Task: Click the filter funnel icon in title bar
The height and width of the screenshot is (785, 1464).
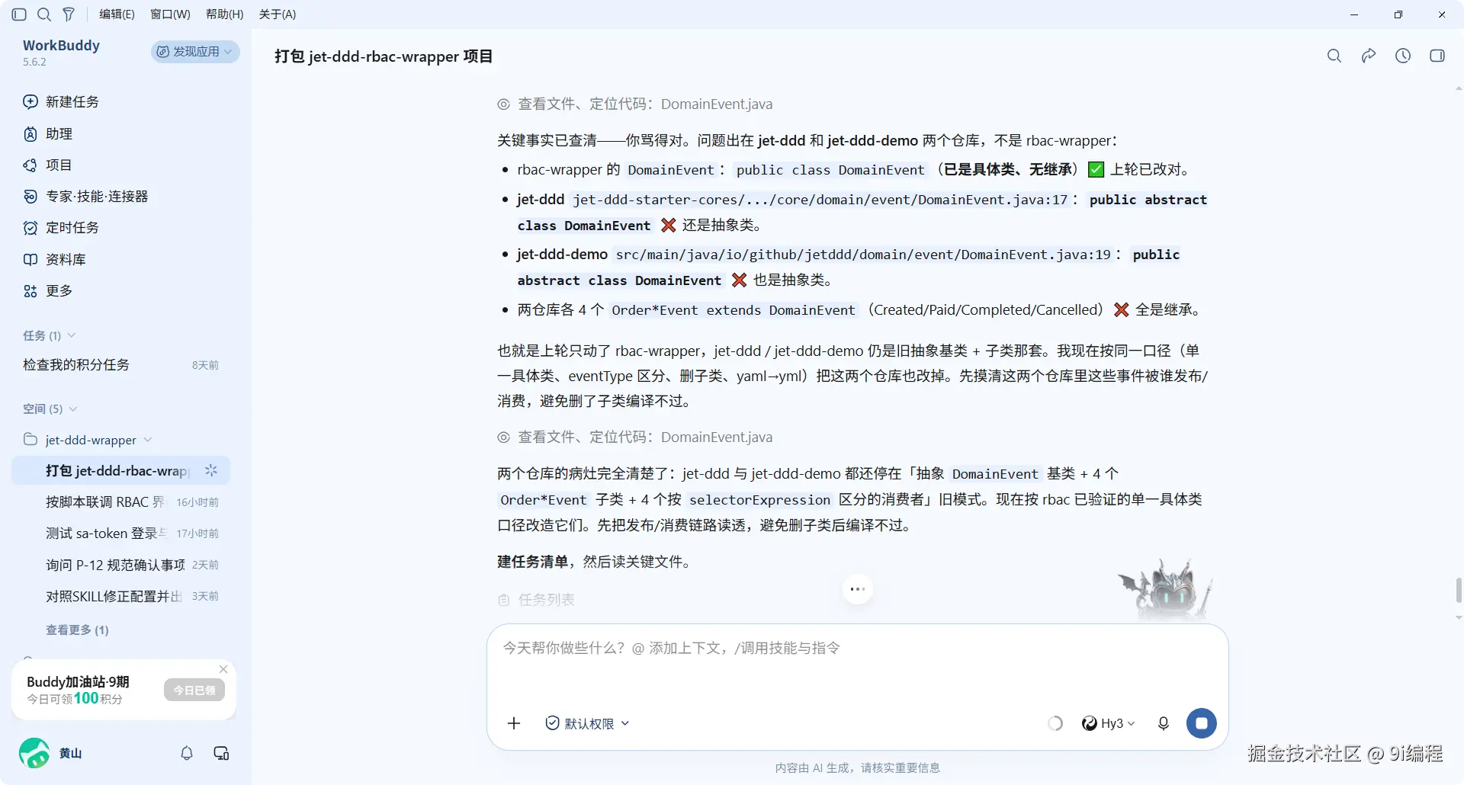Action: point(69,14)
